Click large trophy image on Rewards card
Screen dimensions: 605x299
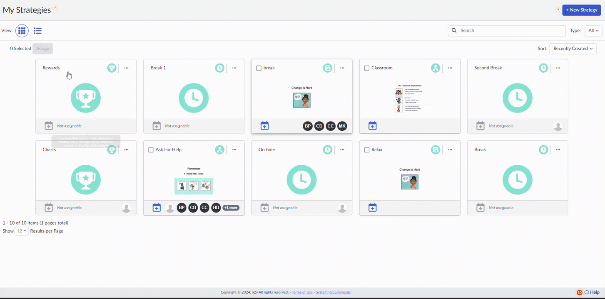pos(86,98)
